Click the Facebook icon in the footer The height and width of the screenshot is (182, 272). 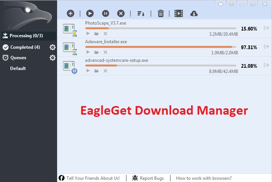tap(62, 178)
